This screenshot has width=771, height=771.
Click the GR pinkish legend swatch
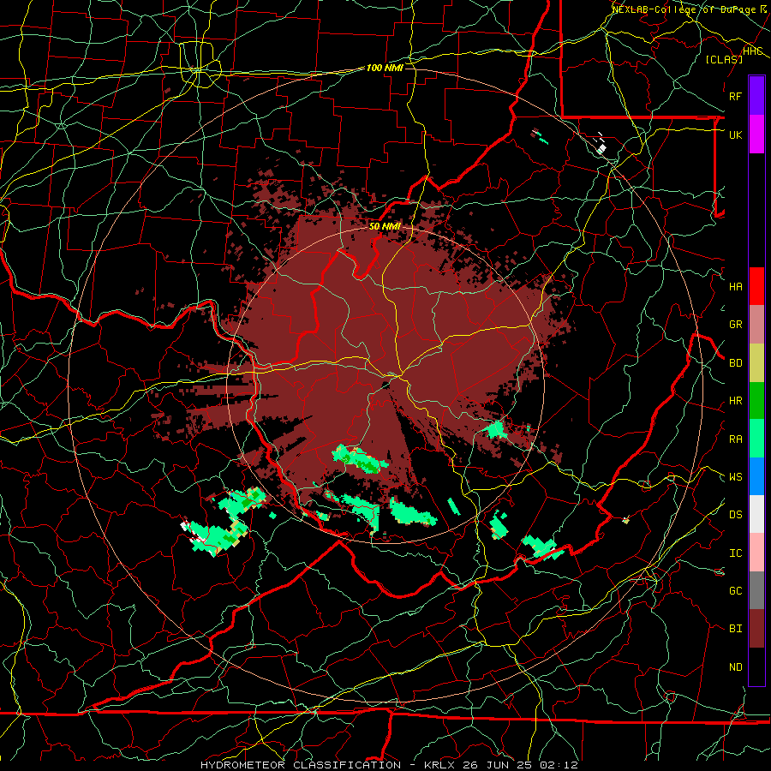click(x=756, y=325)
